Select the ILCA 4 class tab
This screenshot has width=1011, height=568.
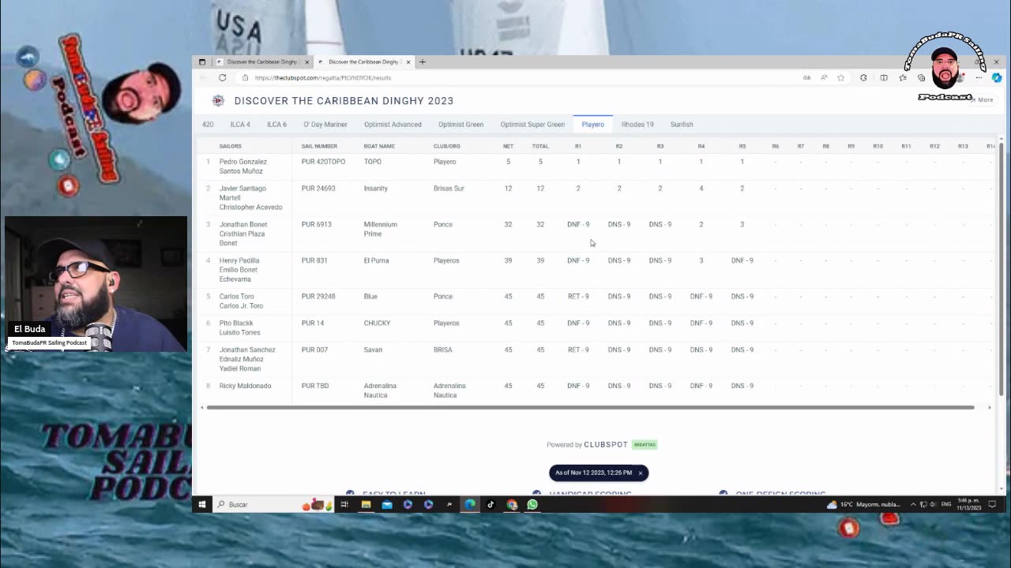point(240,124)
